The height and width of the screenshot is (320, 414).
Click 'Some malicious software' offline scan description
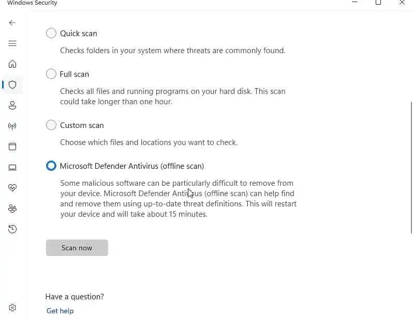coord(178,199)
